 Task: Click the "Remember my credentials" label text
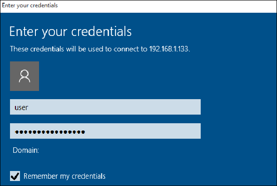(64, 176)
